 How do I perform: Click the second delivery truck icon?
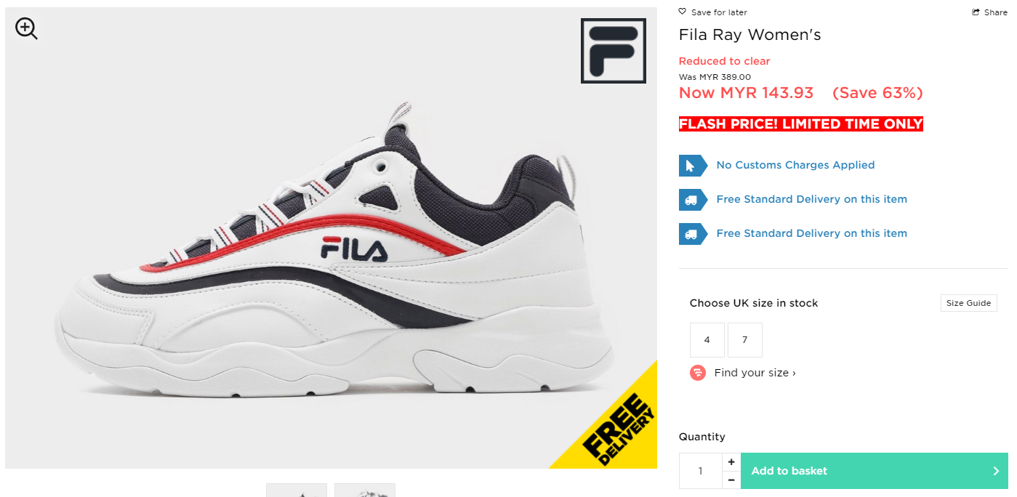tap(693, 234)
